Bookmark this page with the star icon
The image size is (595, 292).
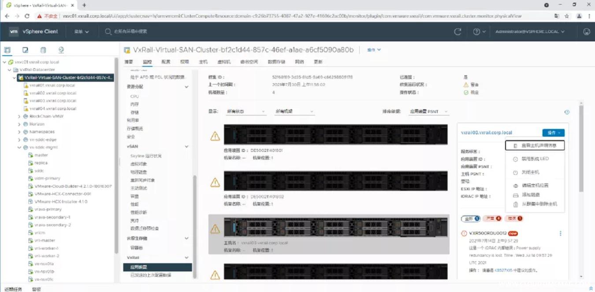[x=567, y=16]
